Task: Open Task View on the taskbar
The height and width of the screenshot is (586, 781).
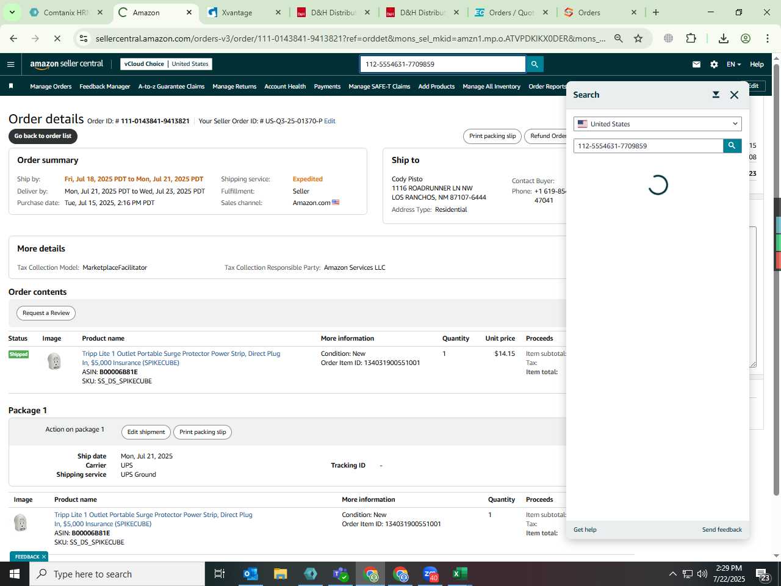Action: pyautogui.click(x=220, y=574)
